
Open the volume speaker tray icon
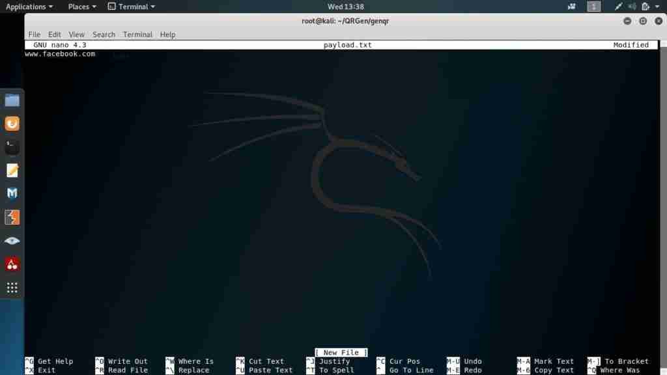(x=632, y=7)
